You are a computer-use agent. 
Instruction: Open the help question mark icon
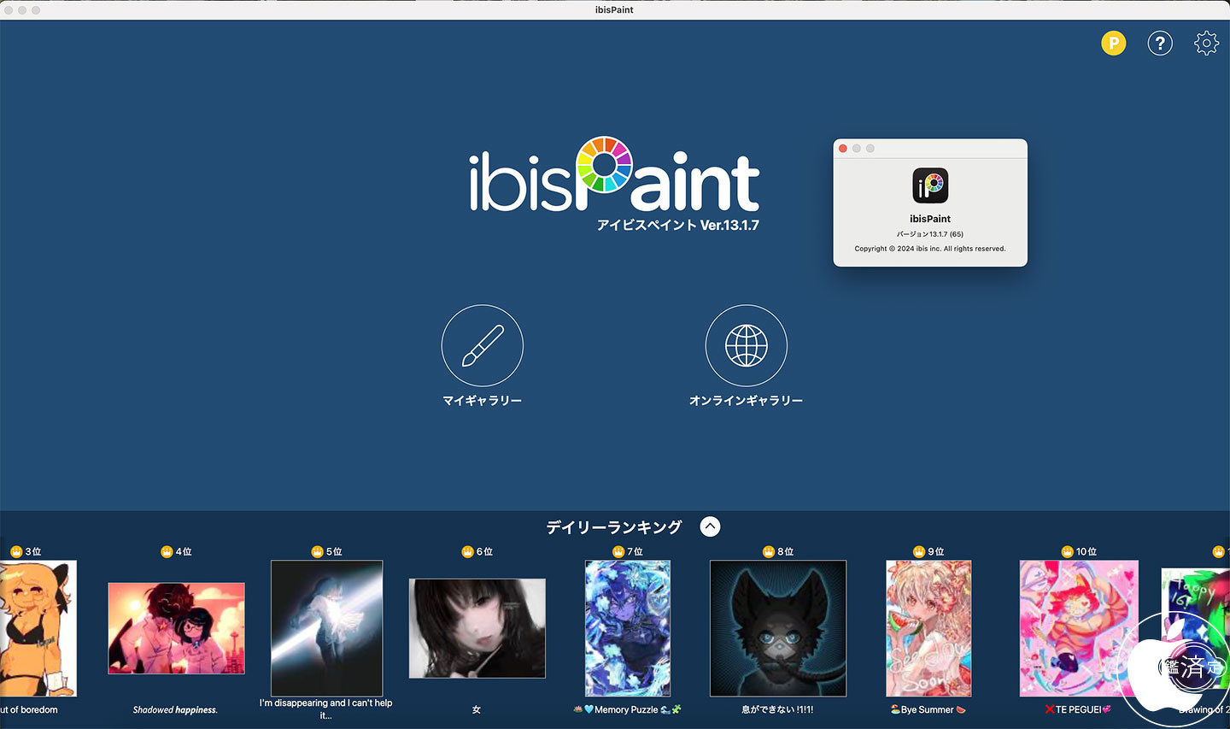click(1160, 43)
